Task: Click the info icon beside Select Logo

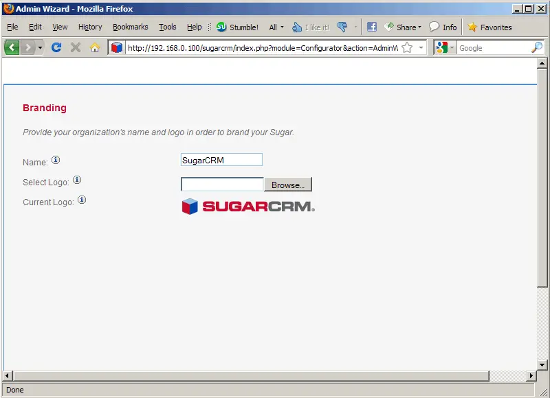Action: click(x=77, y=180)
